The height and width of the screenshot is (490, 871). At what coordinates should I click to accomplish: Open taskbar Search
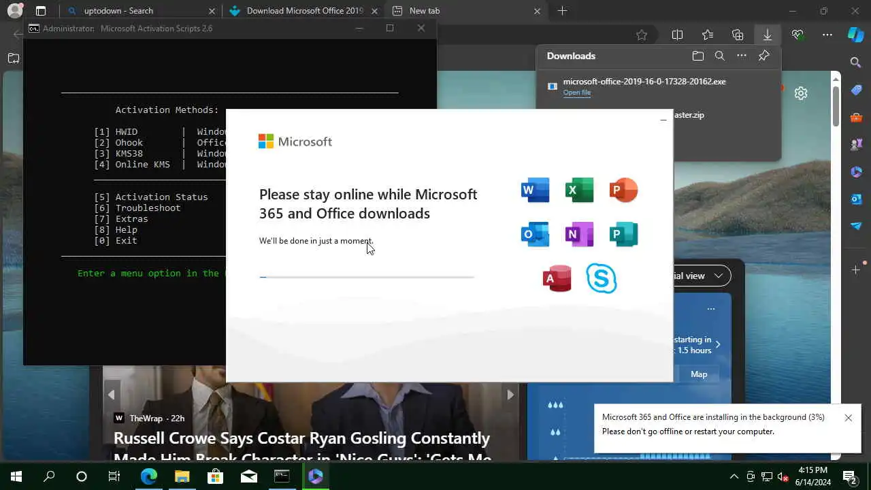tap(49, 476)
